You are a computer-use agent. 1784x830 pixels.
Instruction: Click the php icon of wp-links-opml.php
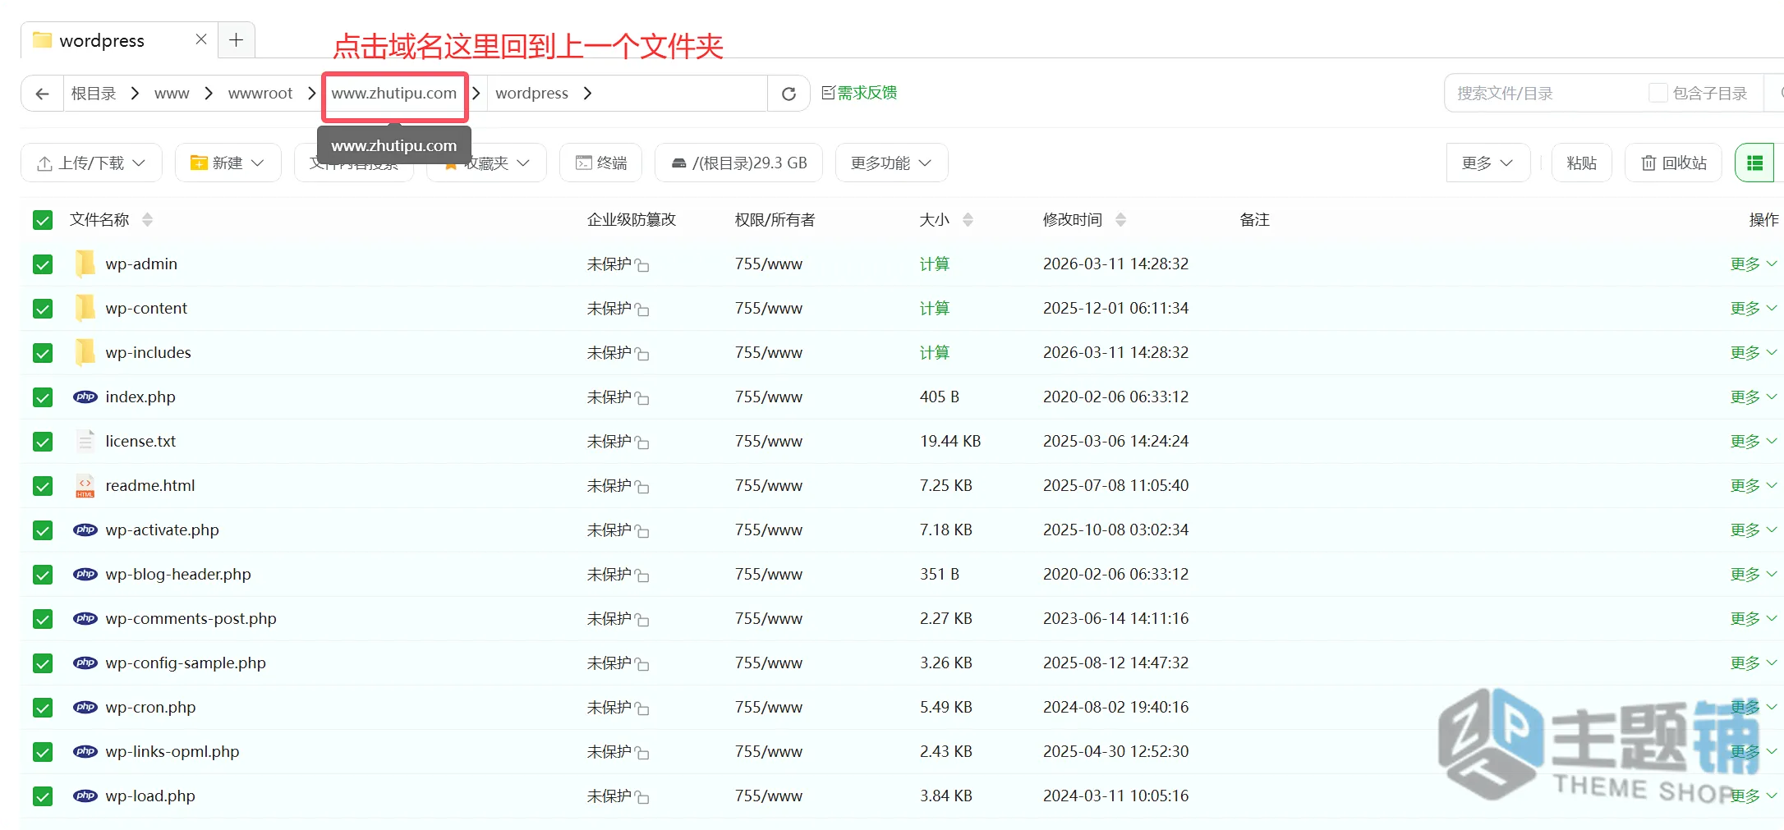(85, 751)
